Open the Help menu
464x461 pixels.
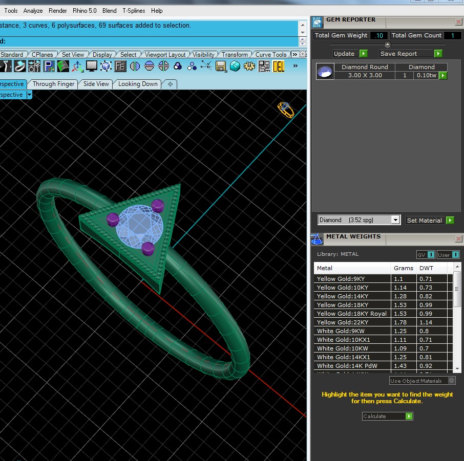[157, 11]
